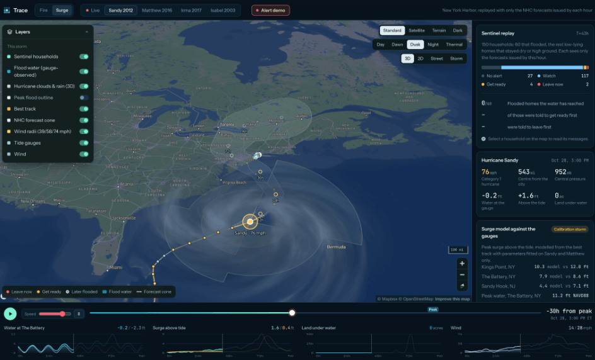The image size is (595, 360).
Task: Set map lighting to Dawn
Action: 397,44
